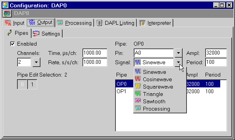Maximize the Configuration window

point(222,5)
